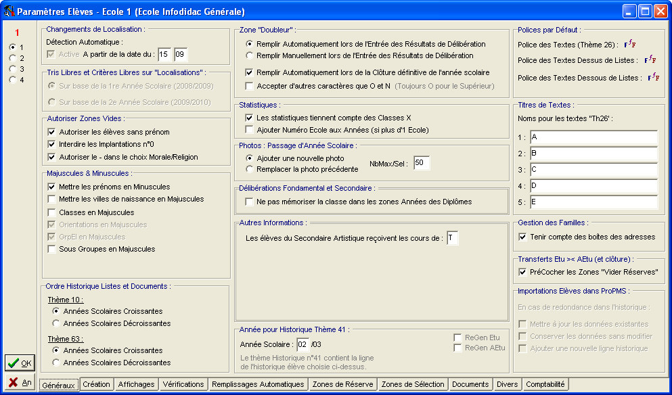The width and height of the screenshot is (672, 395).
Task: Toggle 'Autoriser le - dans le choix Morale/Religion'
Action: click(x=52, y=157)
